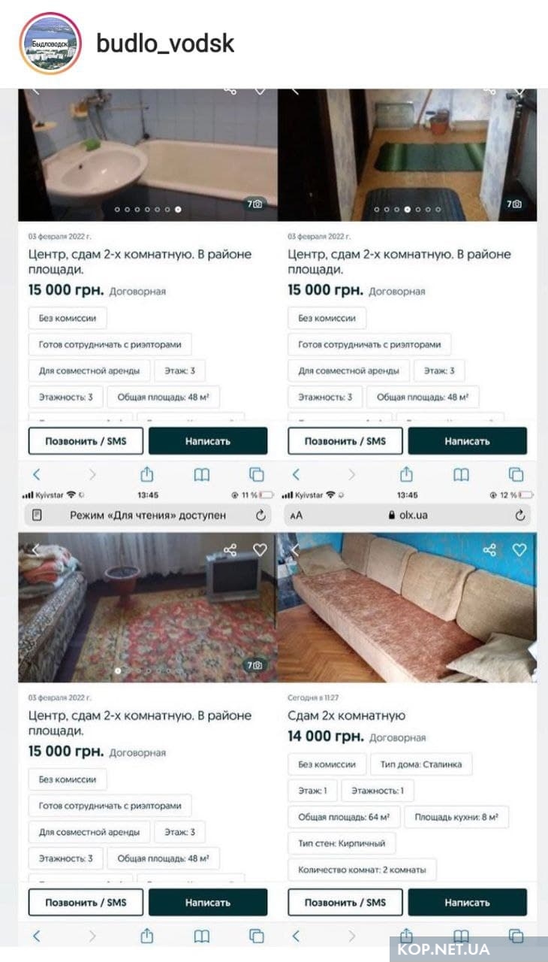Viewport: 548px width, 962px height.
Task: Open the budlo_vodsk profile avatar
Action: pyautogui.click(x=50, y=44)
